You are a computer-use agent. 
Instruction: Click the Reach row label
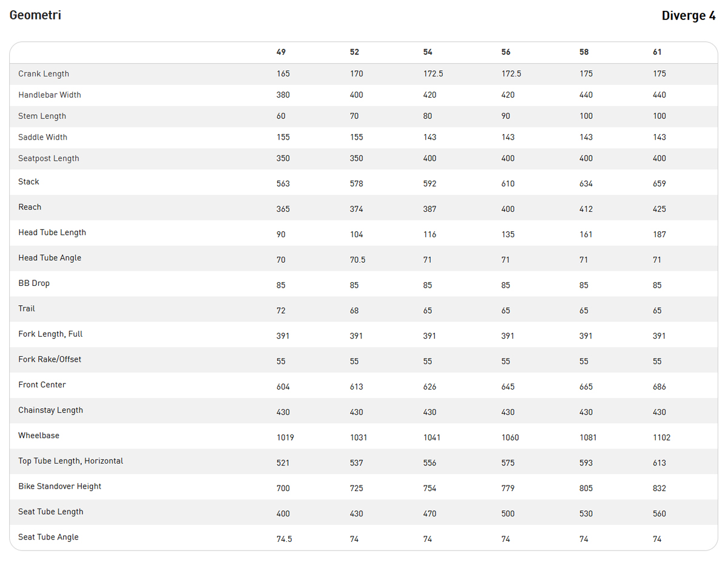[30, 208]
